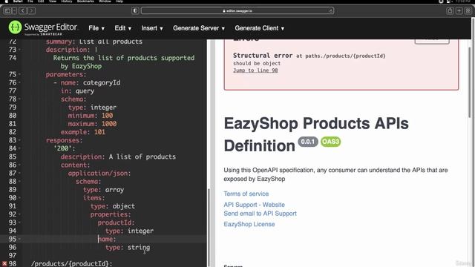Collapse the name block at line 95
This screenshot has width=475, height=267.
coord(19,239)
